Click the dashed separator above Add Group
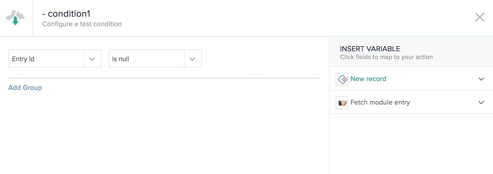The image size is (493, 174). pyautogui.click(x=163, y=78)
